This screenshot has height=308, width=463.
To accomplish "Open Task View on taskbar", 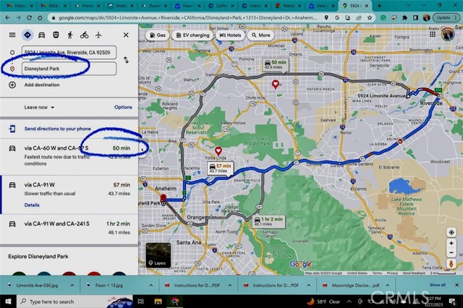I will [141, 301].
